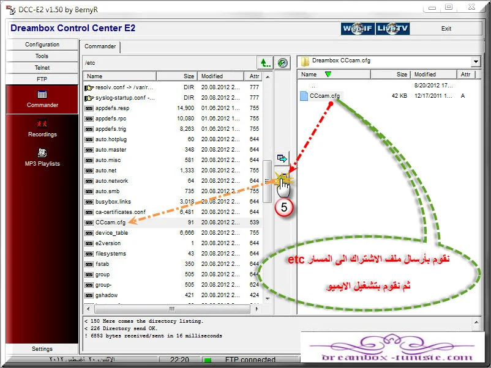Select the Commander icon in sidebar
491x368 pixels.
[42, 95]
